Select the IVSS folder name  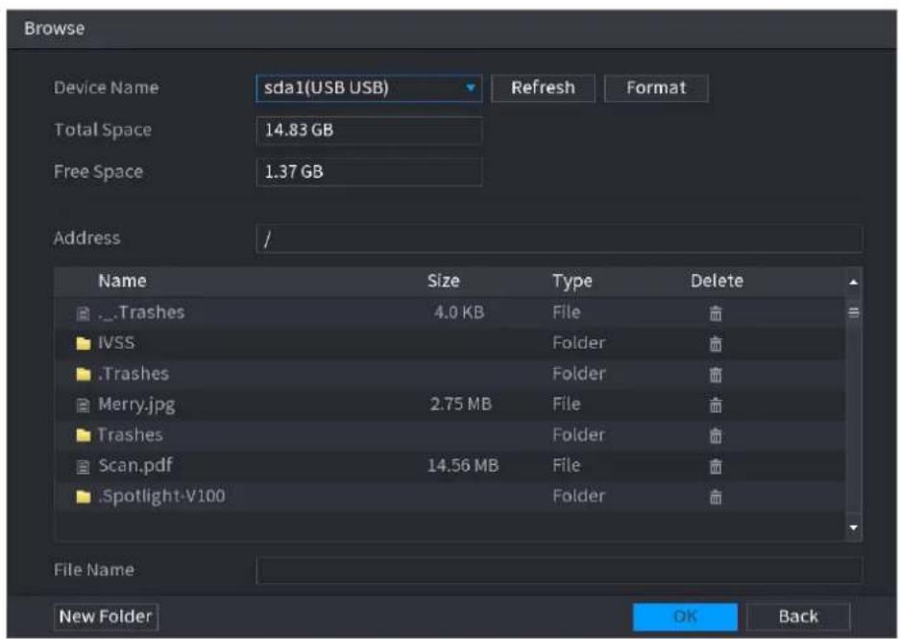point(116,343)
